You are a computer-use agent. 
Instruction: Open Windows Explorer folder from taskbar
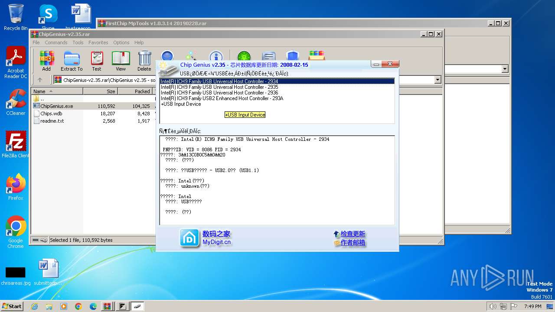pos(49,306)
